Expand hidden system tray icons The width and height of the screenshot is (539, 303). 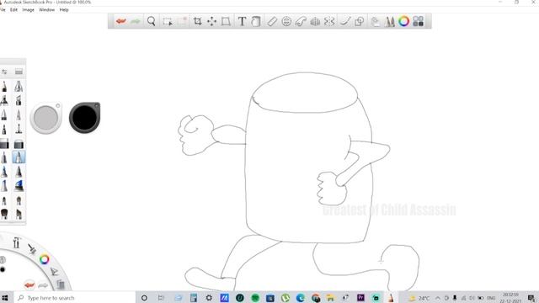point(438,298)
